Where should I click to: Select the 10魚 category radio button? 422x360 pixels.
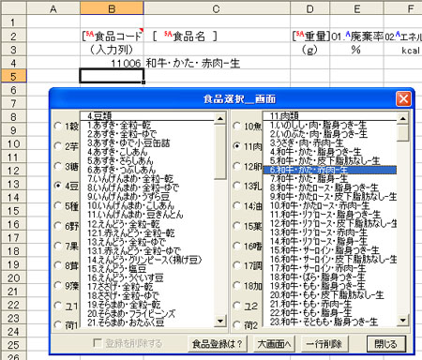click(x=237, y=127)
